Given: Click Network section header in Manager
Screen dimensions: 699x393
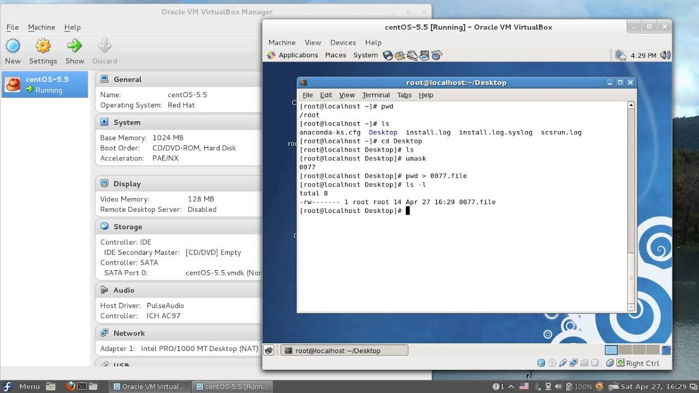Looking at the screenshot, I should pyautogui.click(x=178, y=333).
